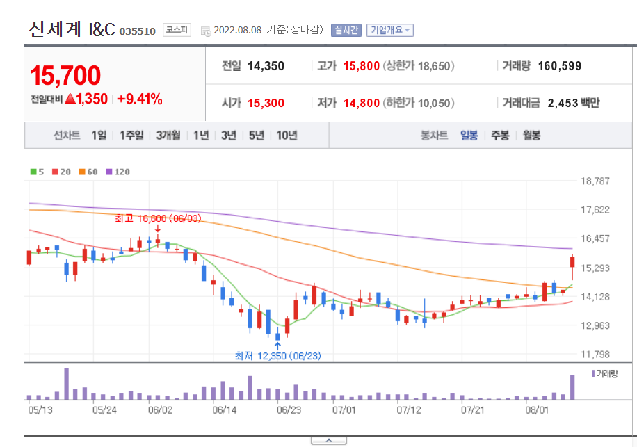This screenshot has height=447, width=637.
Task: Click the 최저 12,350 (06/23) marker
Action: pyautogui.click(x=278, y=356)
